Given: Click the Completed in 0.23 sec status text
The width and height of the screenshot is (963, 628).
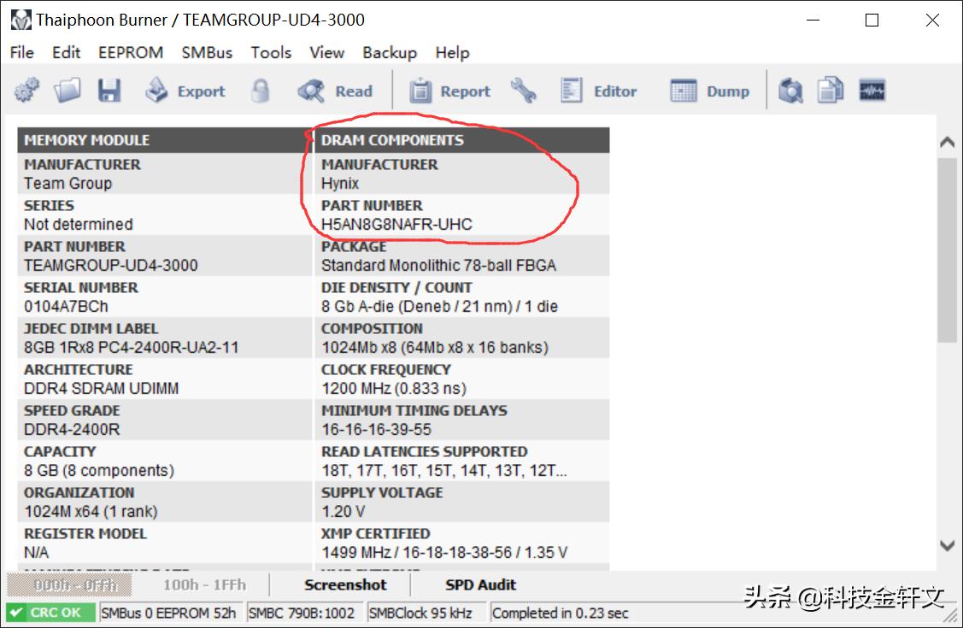Looking at the screenshot, I should 561,613.
